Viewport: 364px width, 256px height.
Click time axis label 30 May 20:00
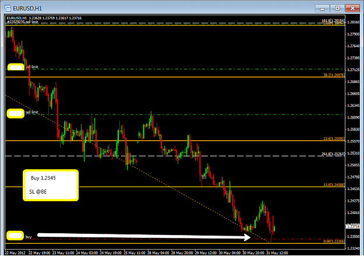point(253,253)
